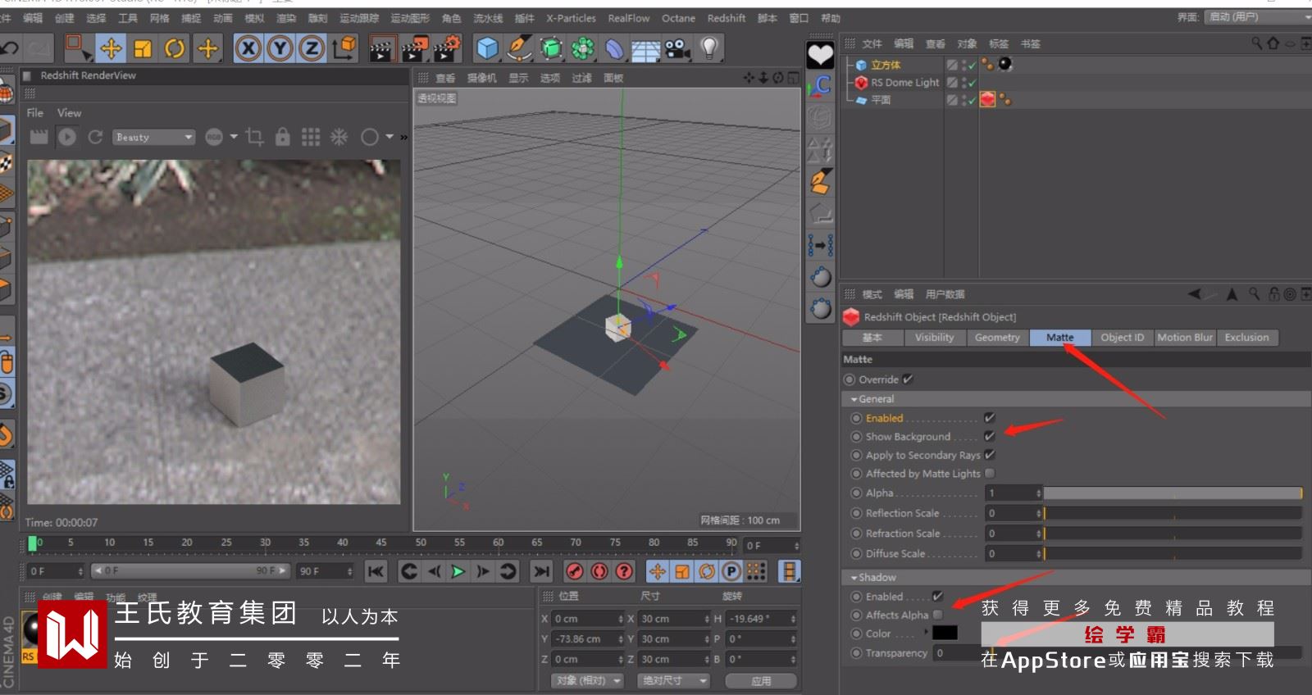
Task: Open the Beauty AOV dropdown
Action: (x=154, y=137)
